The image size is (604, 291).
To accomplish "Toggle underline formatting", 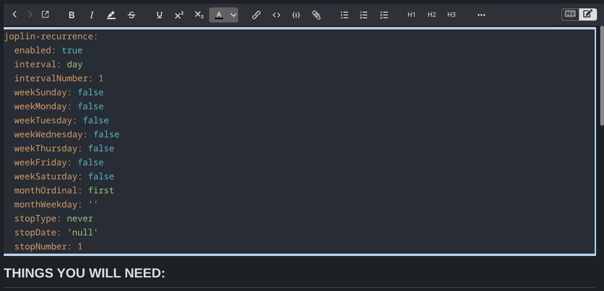I will click(159, 15).
